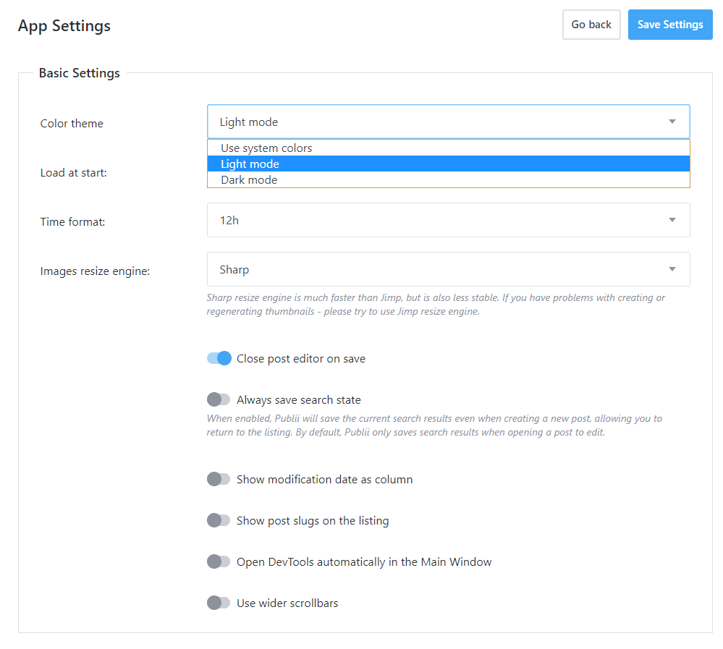Screen dimensions: 723x649
Task: Enable Always save search state
Action: (x=219, y=399)
